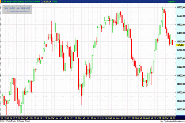Click the 15700,00 price axis label
Screen dimensions: 185x123
point(180,7)
